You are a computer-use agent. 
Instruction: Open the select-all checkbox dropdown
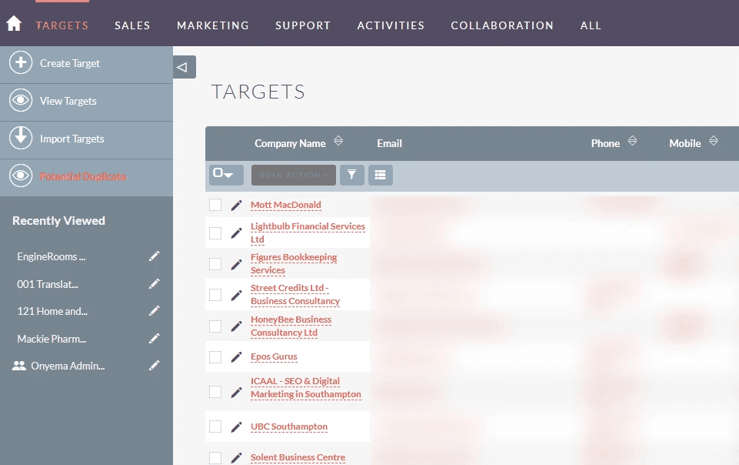226,175
